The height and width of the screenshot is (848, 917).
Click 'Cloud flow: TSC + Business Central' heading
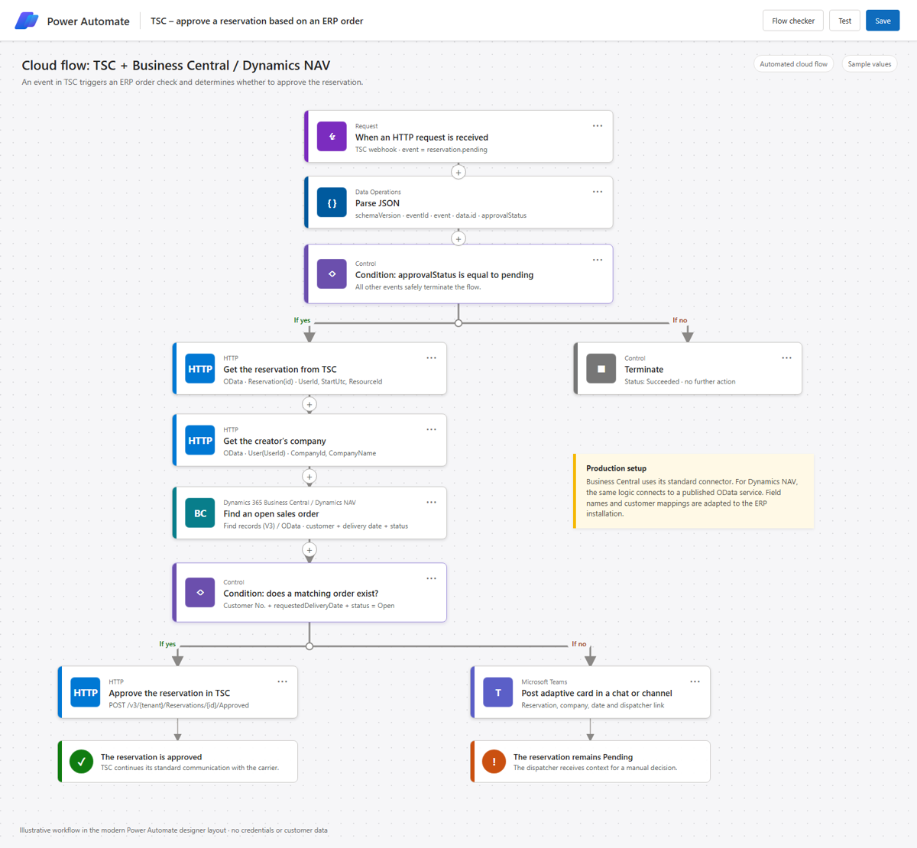[x=176, y=66]
